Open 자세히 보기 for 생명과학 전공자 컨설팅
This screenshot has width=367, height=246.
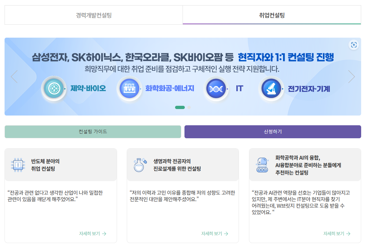[215, 234]
